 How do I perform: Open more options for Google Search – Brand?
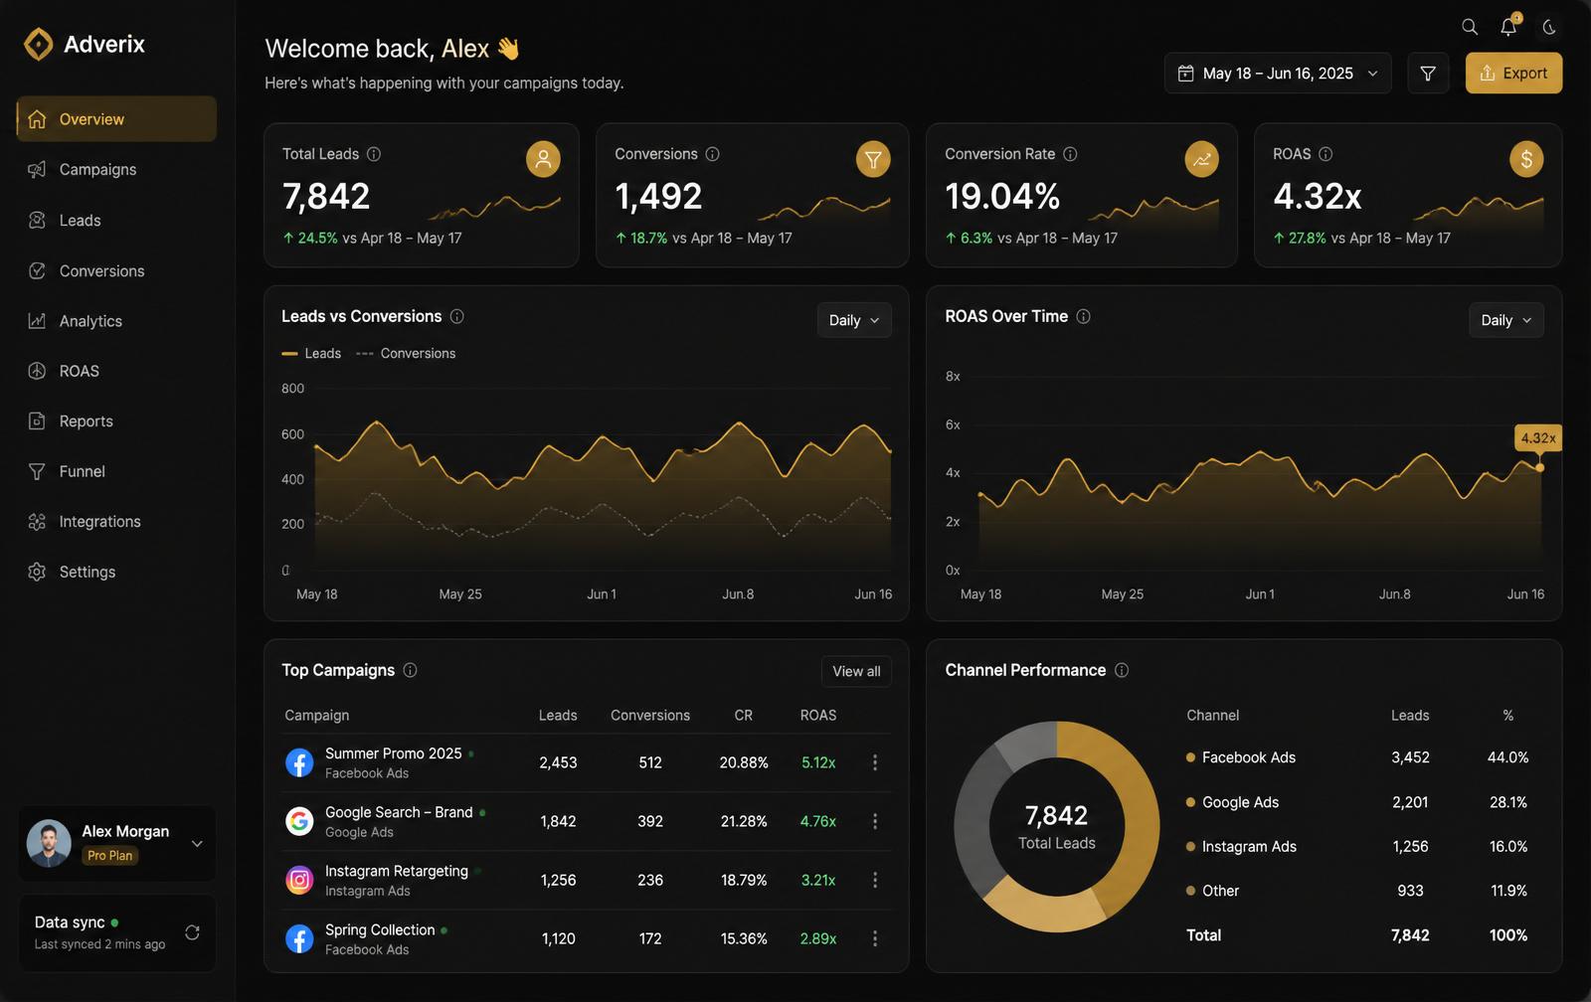pos(875,821)
